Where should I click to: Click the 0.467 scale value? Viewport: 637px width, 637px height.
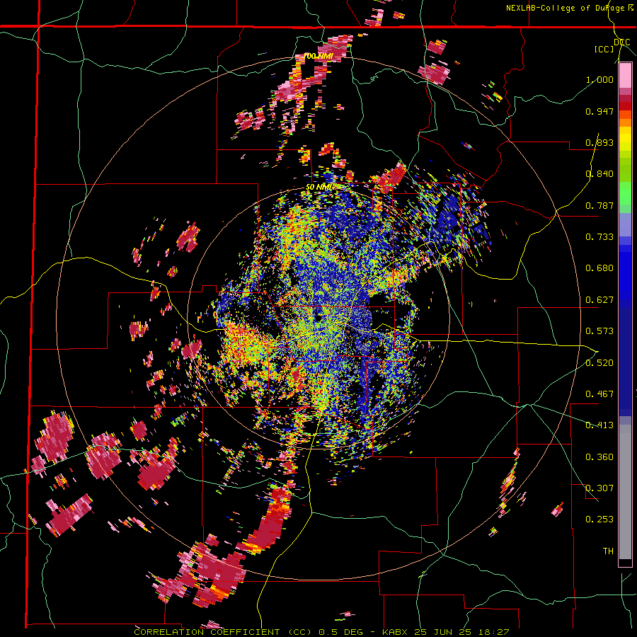(x=599, y=394)
